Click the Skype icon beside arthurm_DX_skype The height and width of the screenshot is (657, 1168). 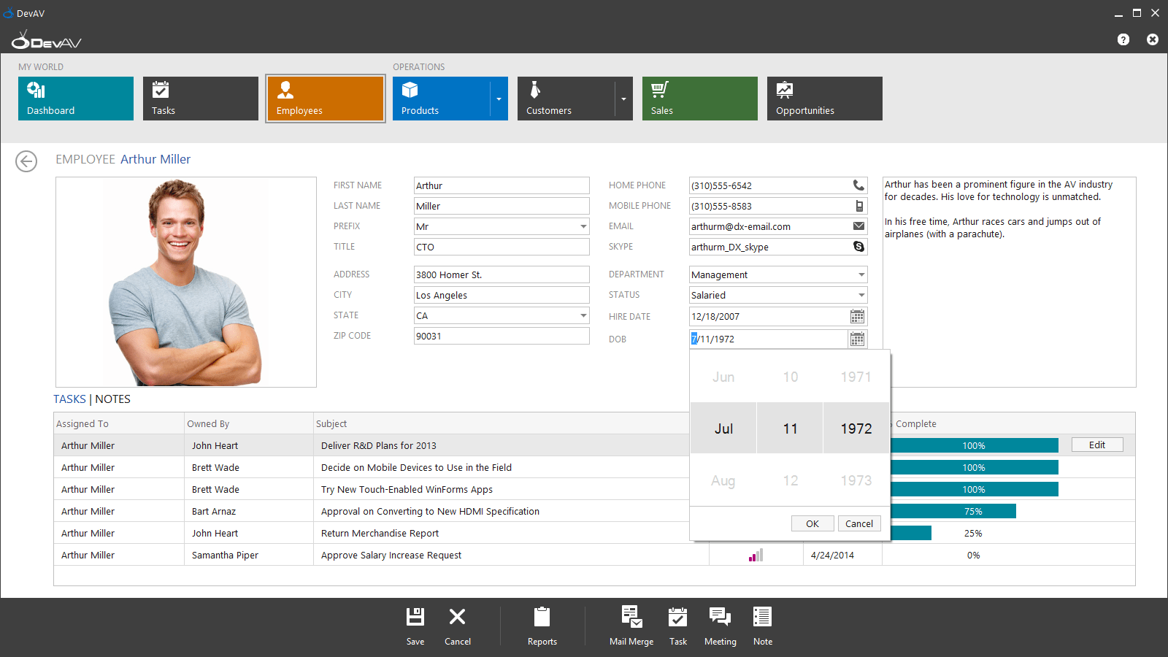point(858,247)
